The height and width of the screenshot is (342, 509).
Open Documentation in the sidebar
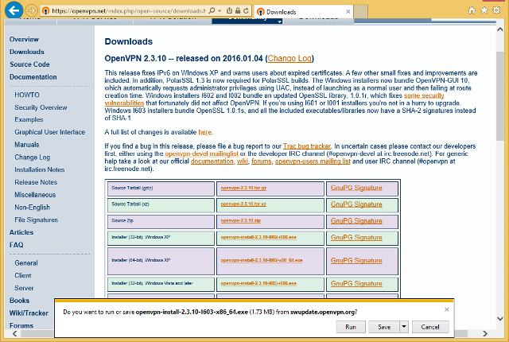click(x=33, y=77)
